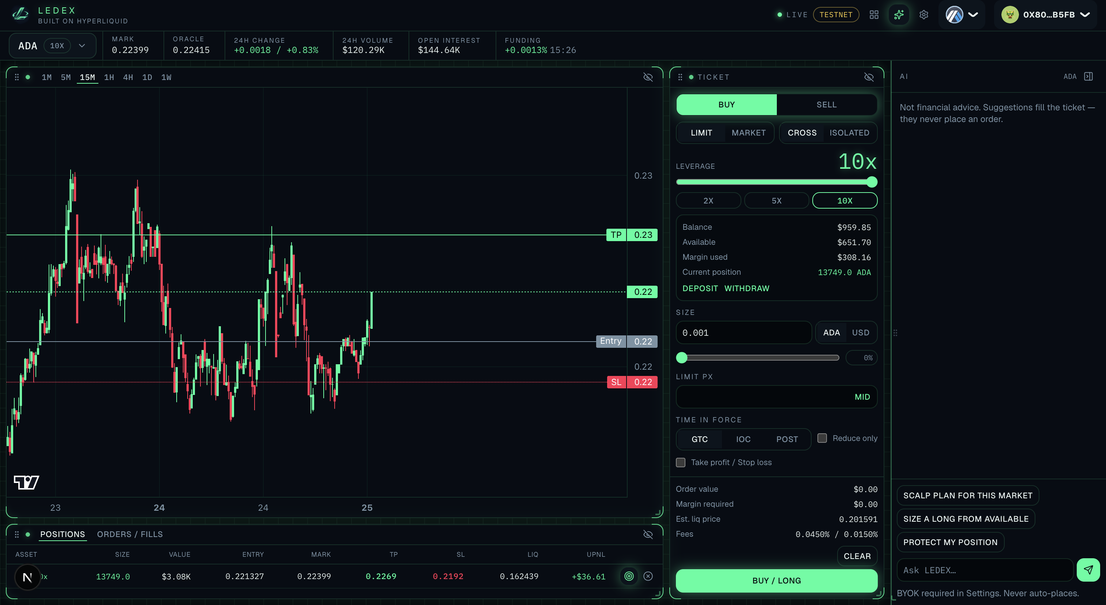Check the Reduce only checkbox
Viewport: 1106px width, 605px height.
822,438
